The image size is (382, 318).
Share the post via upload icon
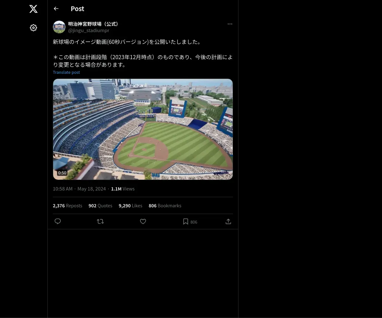[x=228, y=221]
